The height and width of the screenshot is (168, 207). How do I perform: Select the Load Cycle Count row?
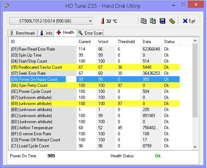tap(95, 146)
